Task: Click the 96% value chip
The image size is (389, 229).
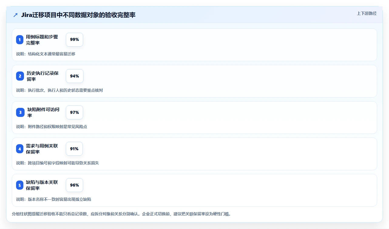Action: coord(74,185)
